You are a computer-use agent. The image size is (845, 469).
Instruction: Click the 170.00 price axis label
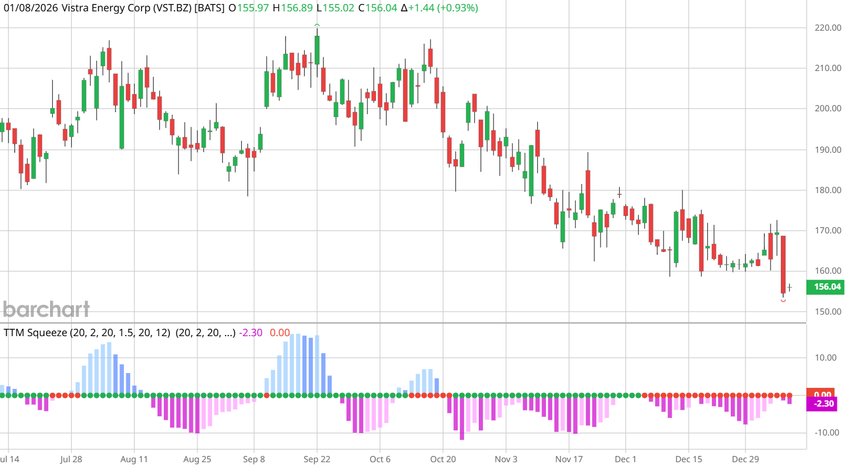828,231
